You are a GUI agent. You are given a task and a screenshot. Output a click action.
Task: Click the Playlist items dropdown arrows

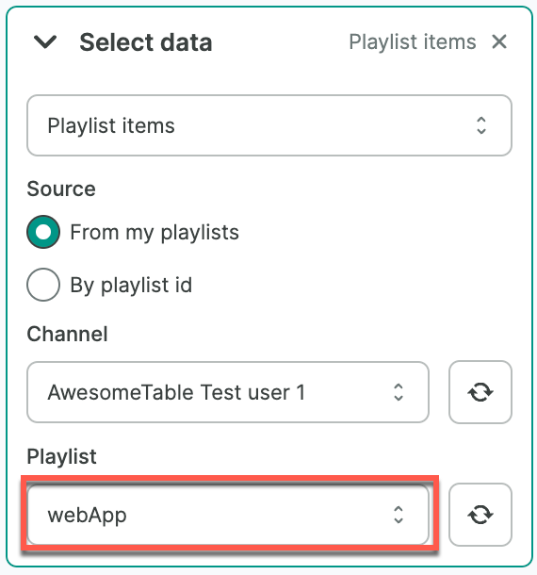(480, 125)
